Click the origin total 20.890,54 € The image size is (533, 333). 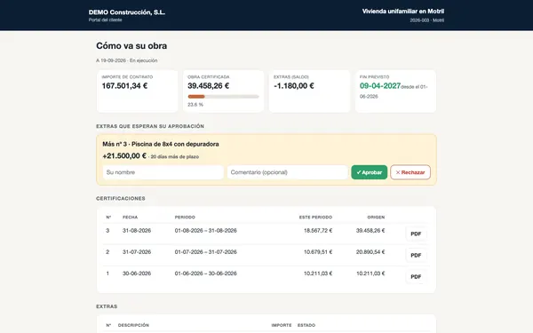click(370, 252)
